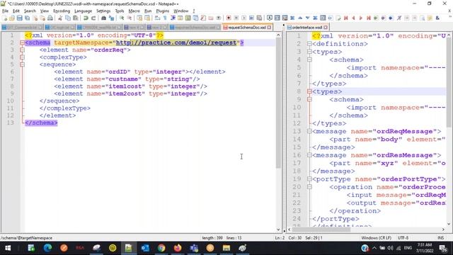Open the Encoding menu
This screenshot has height=255, width=453.
point(62,11)
